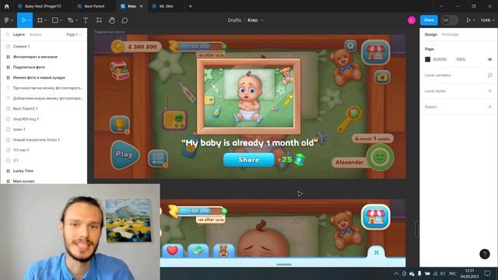
Task: Toggle Dev Mode switch
Action: [x=450, y=20]
